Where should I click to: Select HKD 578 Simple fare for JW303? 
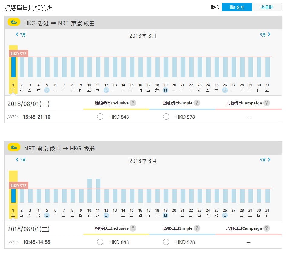[166, 242]
